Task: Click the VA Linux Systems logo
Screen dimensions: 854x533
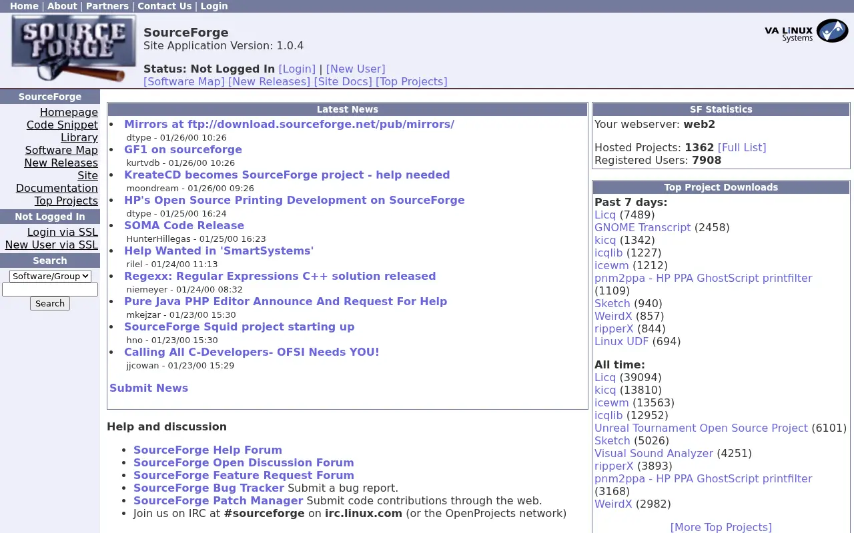Action: (x=806, y=31)
